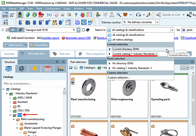Expand the Accessories tree node
Viewport: 196px width, 136px height.
click(17, 124)
